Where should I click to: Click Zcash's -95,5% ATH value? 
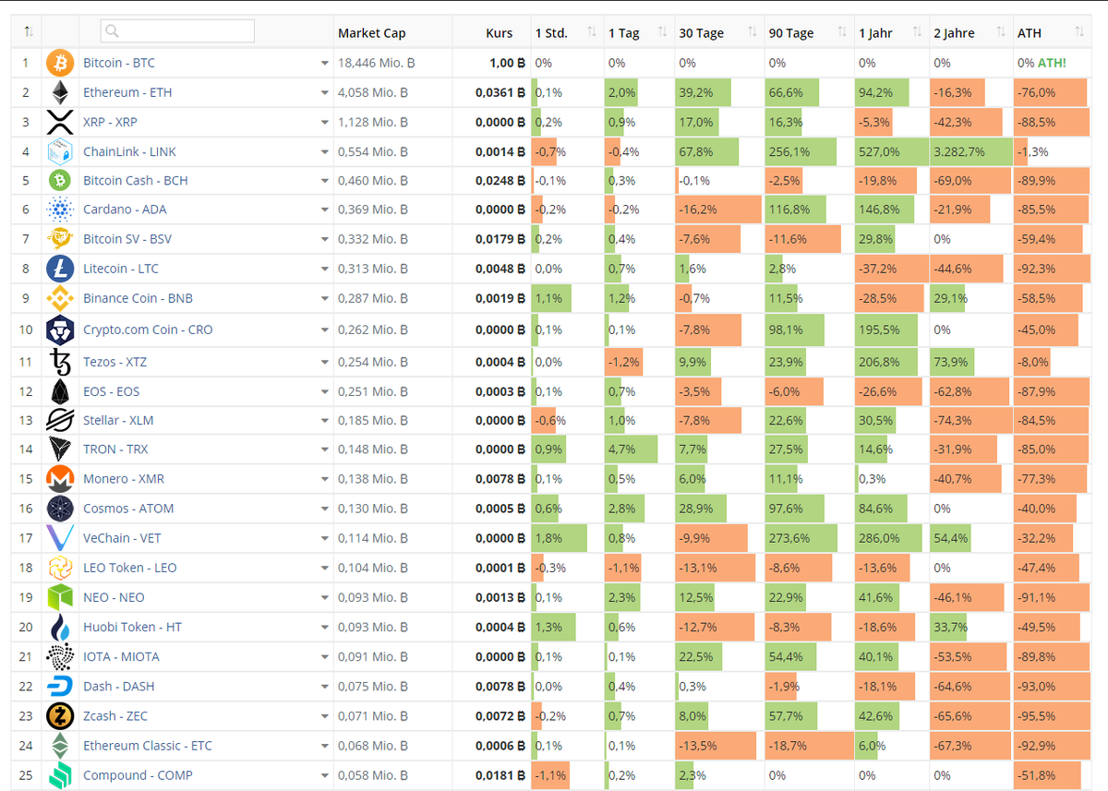(x=1037, y=715)
